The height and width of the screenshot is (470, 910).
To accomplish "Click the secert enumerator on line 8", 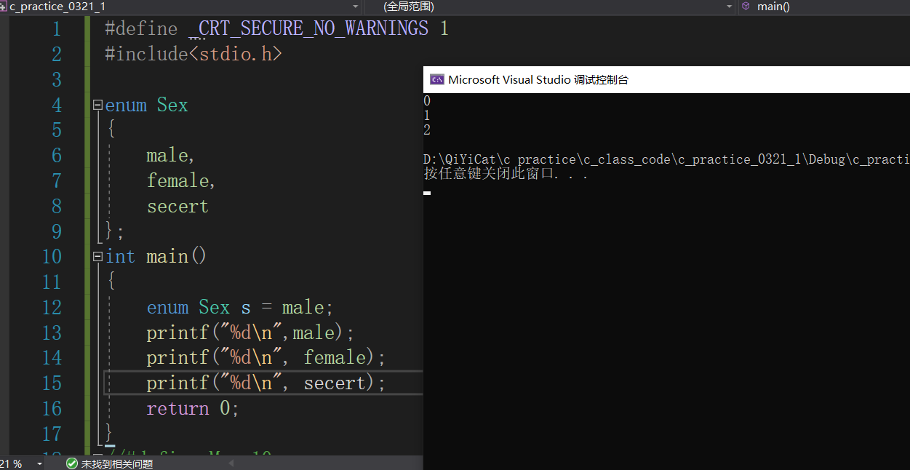I will [x=177, y=207].
